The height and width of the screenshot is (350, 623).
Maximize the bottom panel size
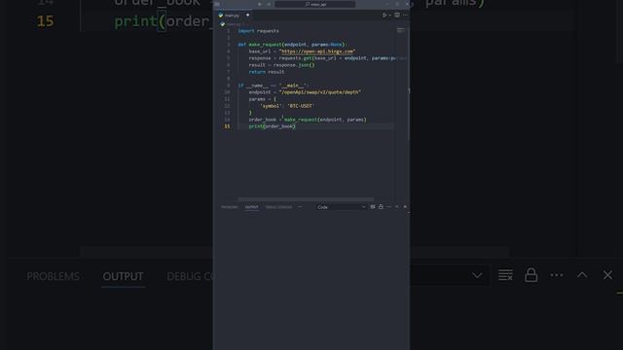click(397, 207)
